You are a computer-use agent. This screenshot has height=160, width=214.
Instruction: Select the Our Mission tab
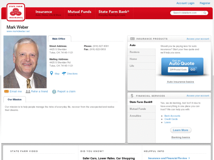pos(15,100)
